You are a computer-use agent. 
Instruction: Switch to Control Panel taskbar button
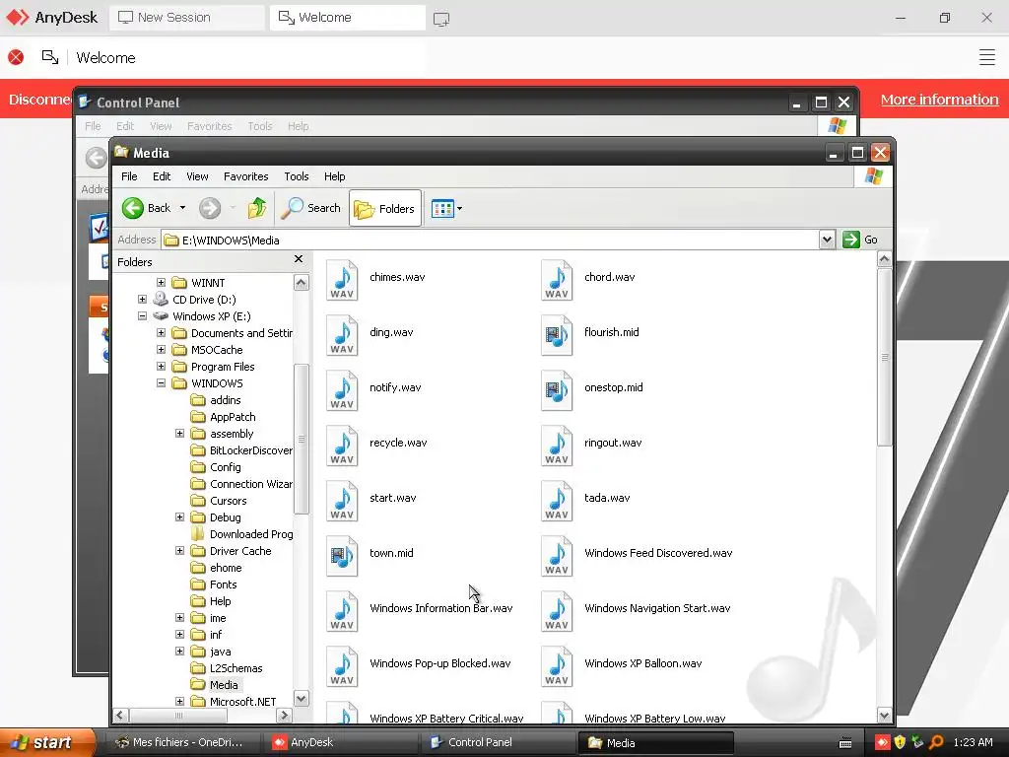tap(497, 742)
